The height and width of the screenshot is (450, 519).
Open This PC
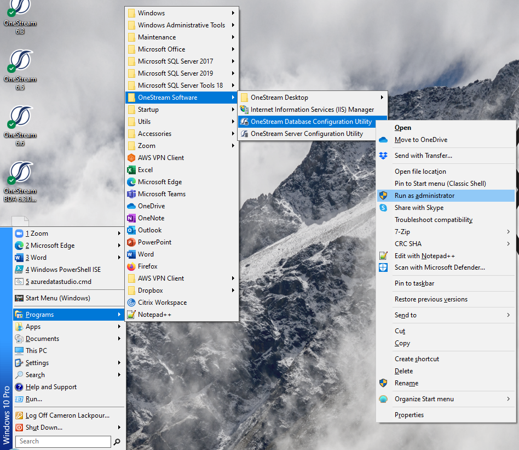click(x=68, y=351)
